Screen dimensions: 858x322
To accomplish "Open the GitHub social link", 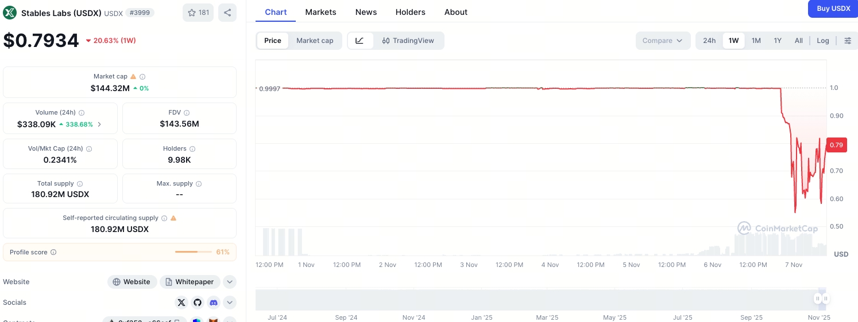I will click(x=198, y=303).
